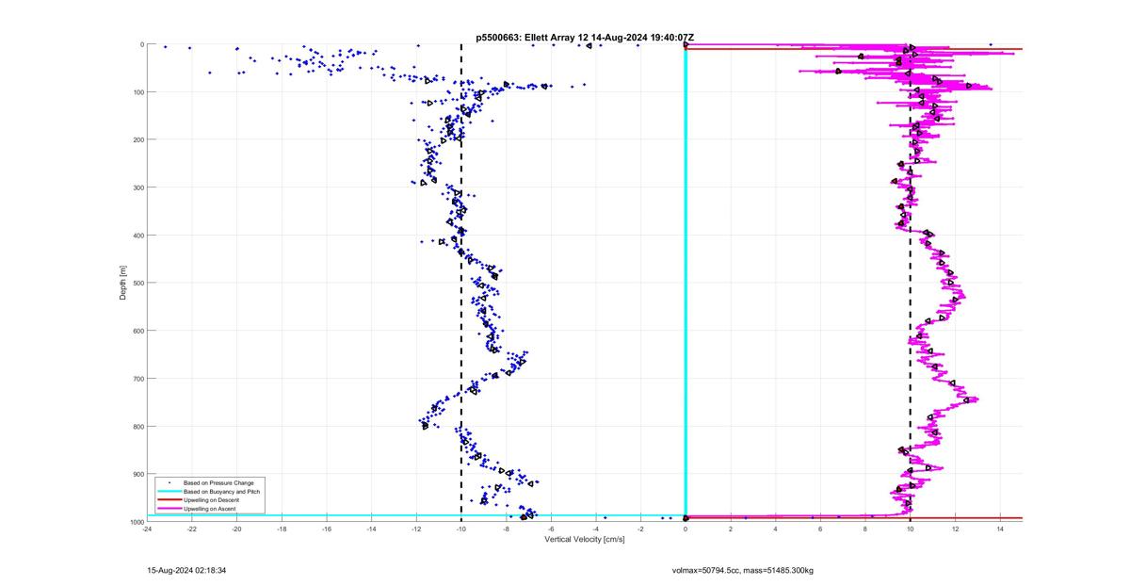Click depth axis tick label 900
1130x586 pixels.
(x=137, y=474)
